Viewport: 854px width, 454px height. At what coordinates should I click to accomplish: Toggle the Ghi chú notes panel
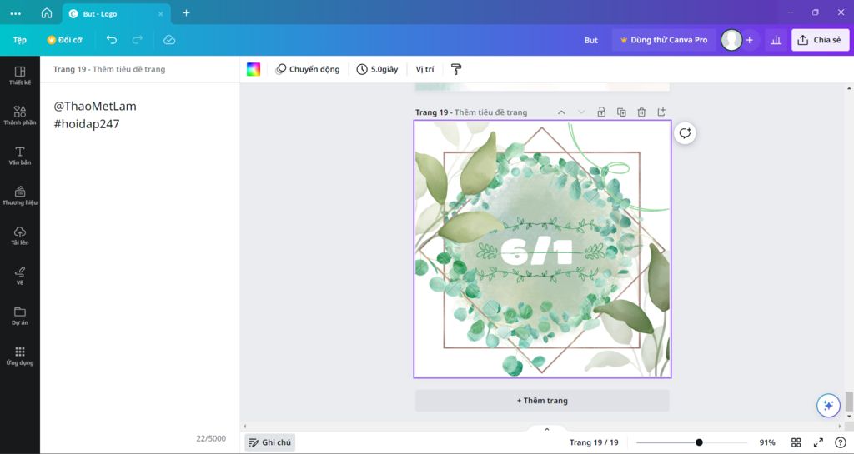(269, 442)
